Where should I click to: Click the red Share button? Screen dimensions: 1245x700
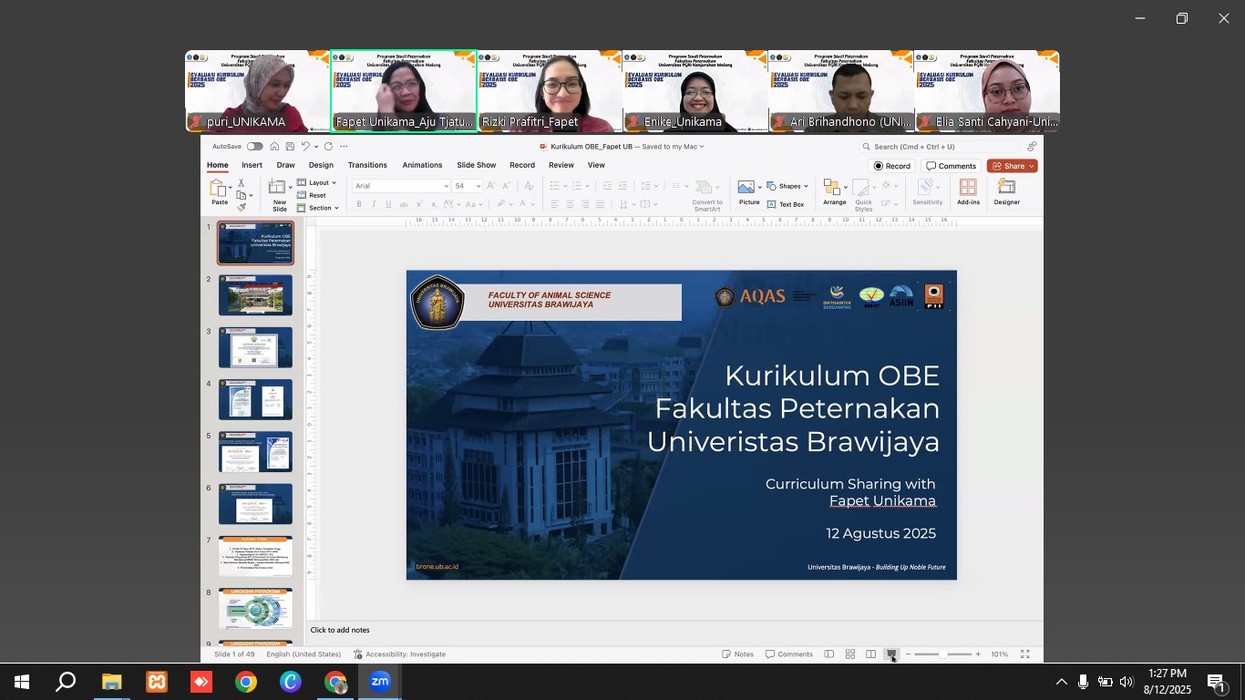click(x=1012, y=166)
